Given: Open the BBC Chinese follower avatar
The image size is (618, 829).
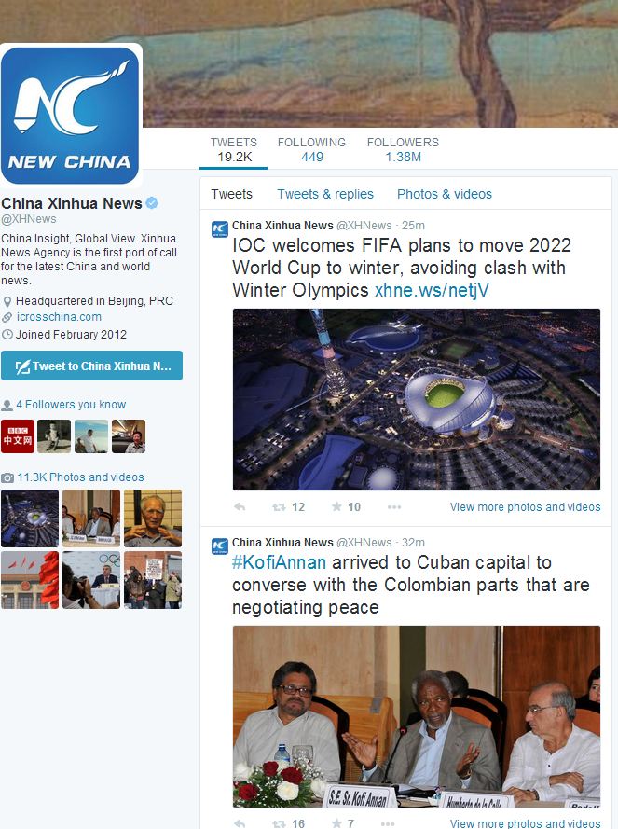Looking at the screenshot, I should coord(18,436).
